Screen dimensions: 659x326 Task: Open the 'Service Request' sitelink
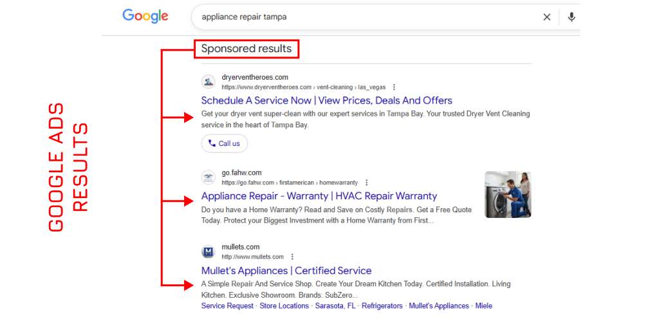(x=227, y=306)
